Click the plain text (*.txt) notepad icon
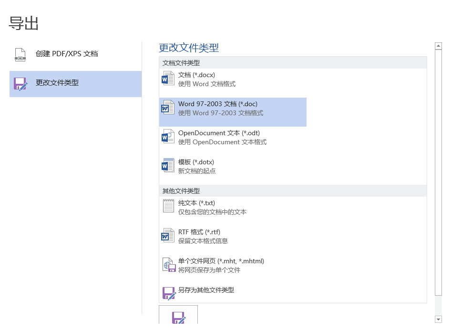 [168, 206]
